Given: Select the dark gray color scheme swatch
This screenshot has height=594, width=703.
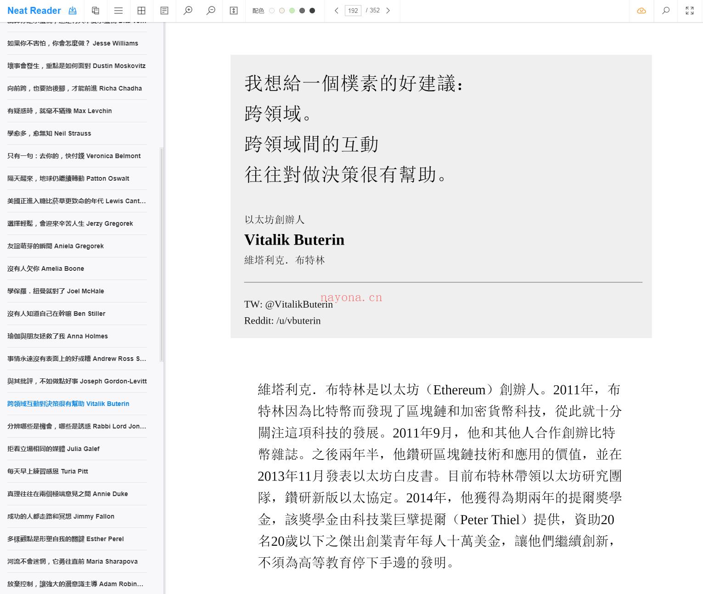Looking at the screenshot, I should point(302,11).
